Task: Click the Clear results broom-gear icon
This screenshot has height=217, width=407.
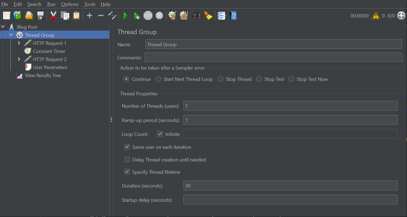Action: (x=172, y=16)
